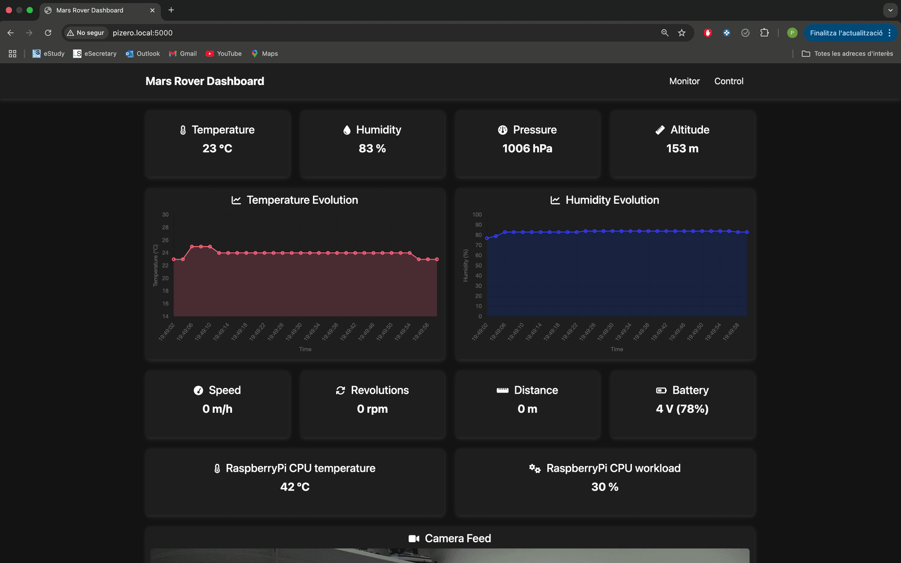Screen dimensions: 901x563
Task: Click the droplet icon beside Humidity
Action: (x=347, y=130)
